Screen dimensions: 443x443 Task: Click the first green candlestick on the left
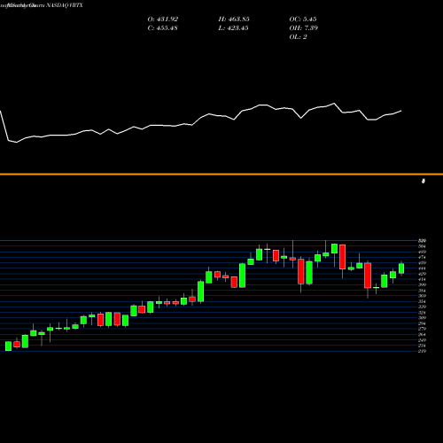pyautogui.click(x=8, y=346)
